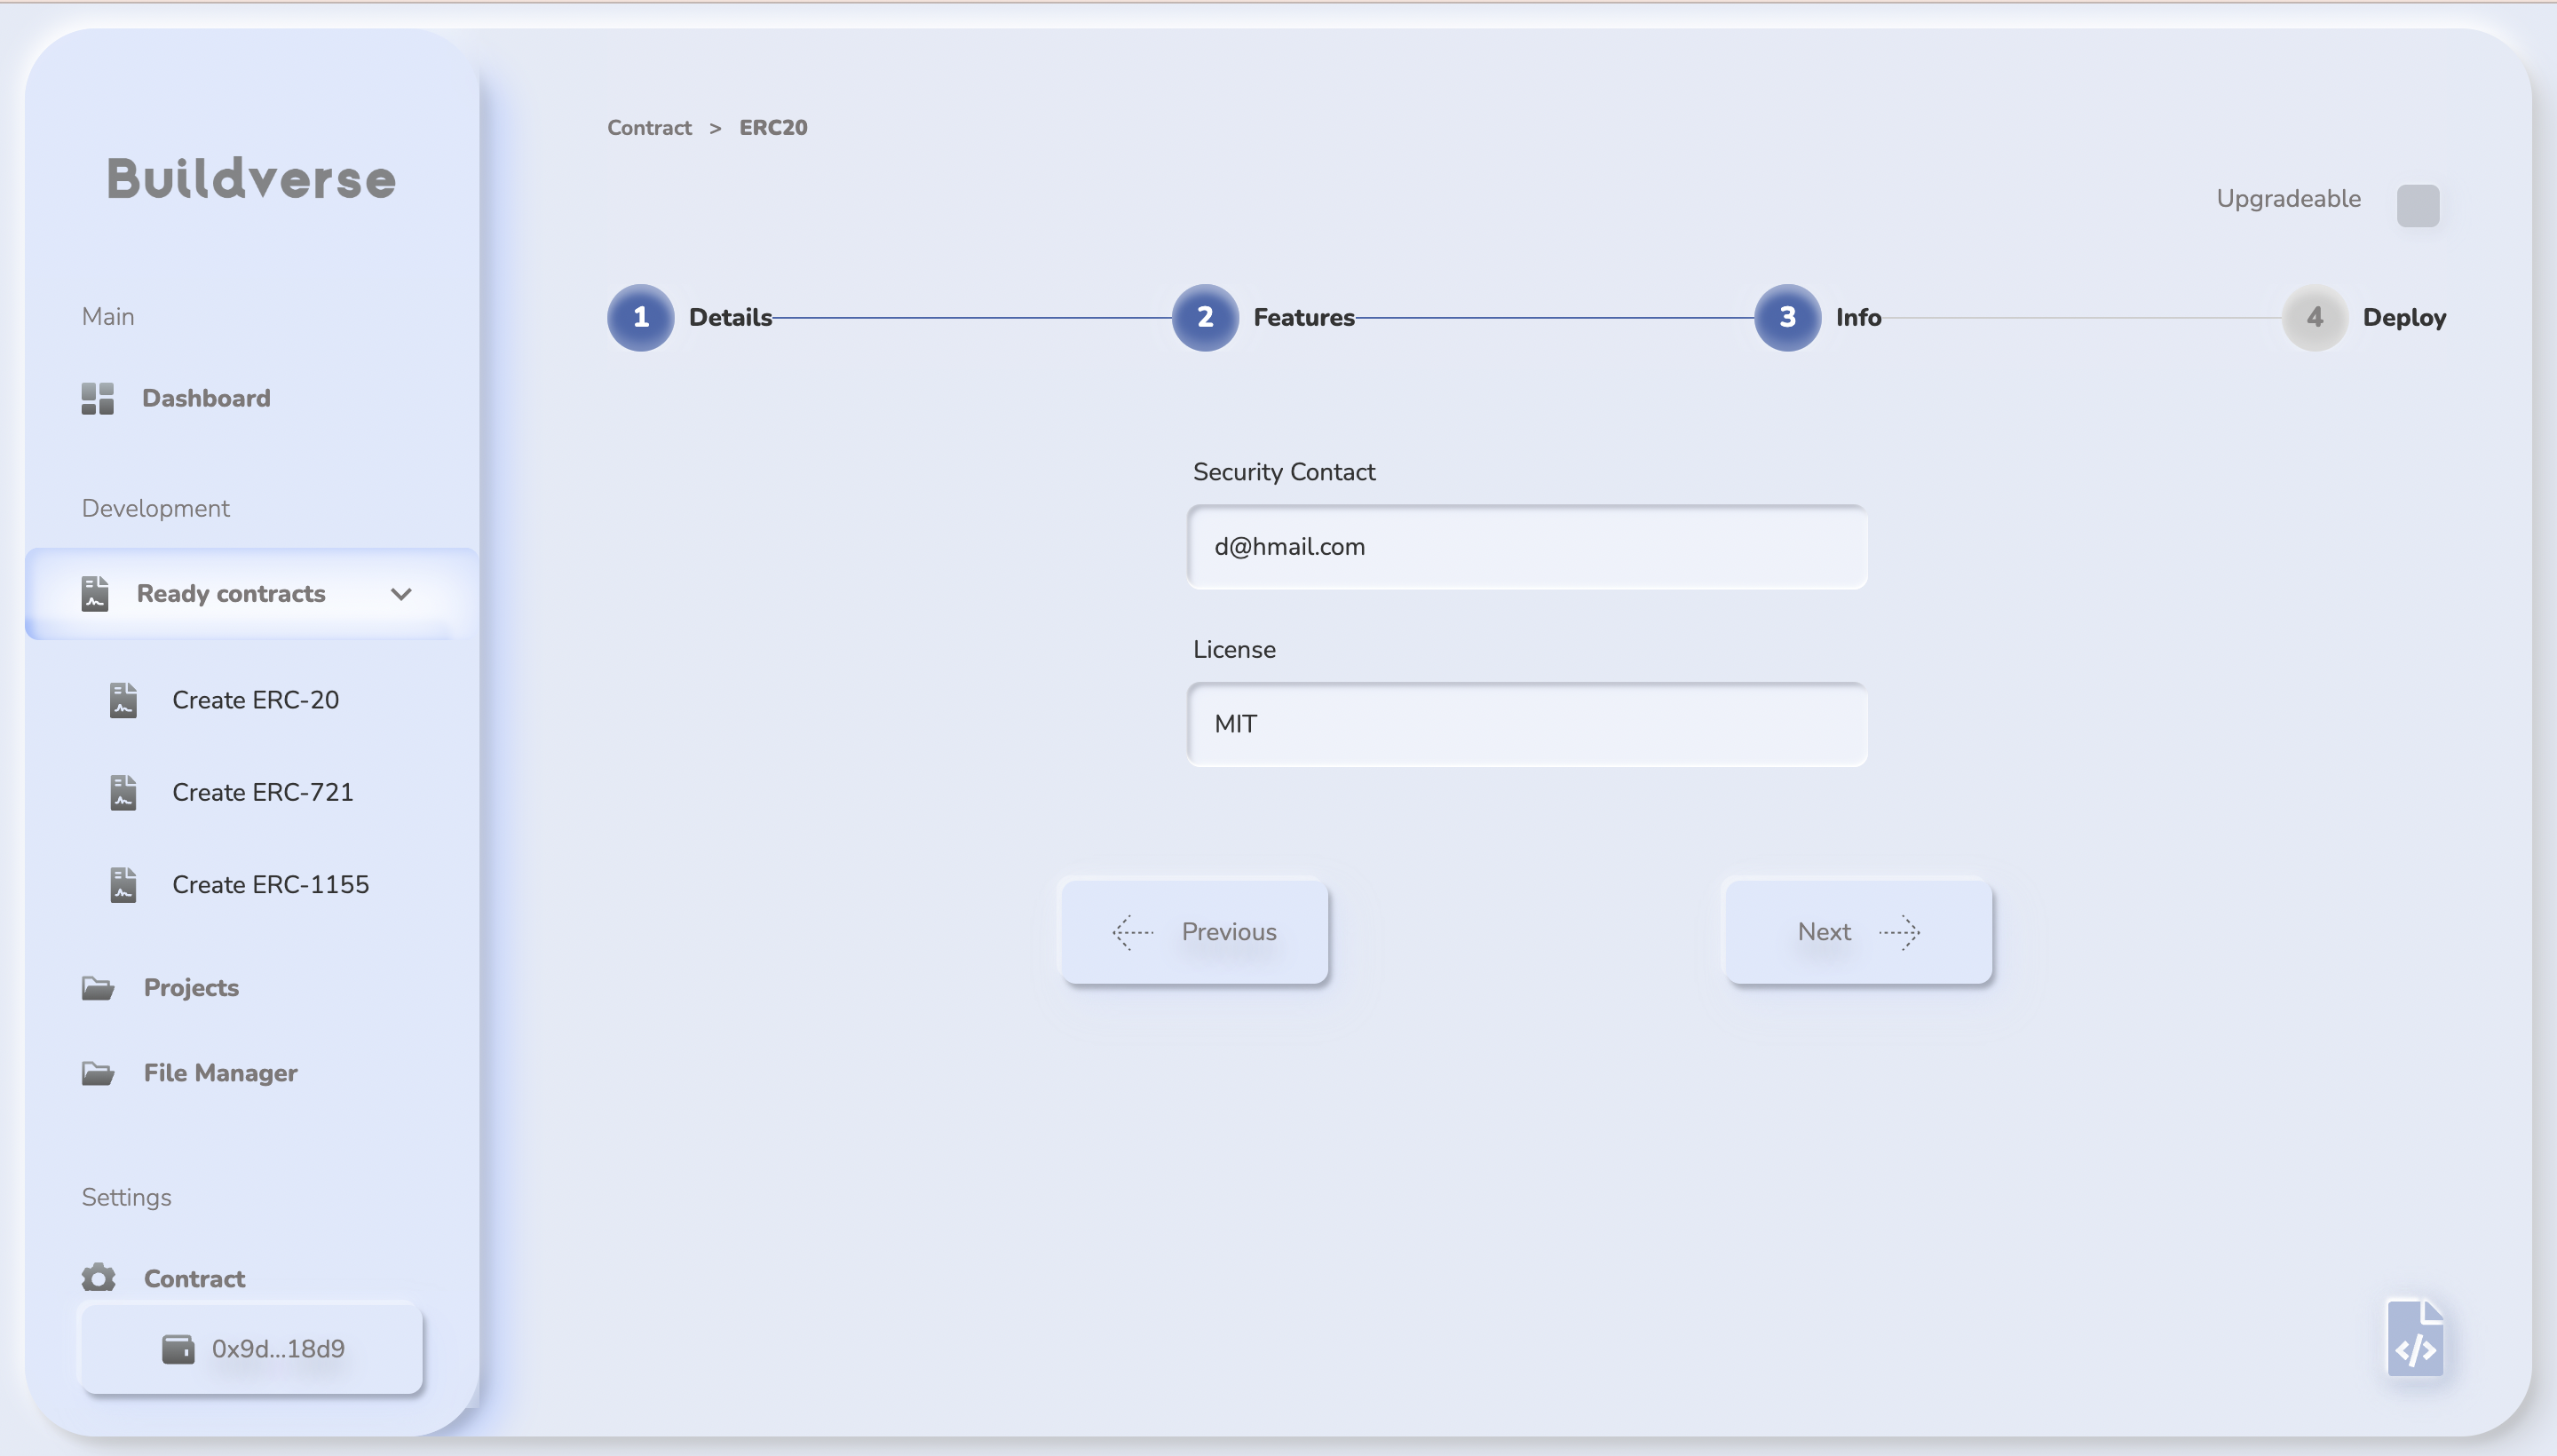The image size is (2557, 1456).
Task: Click the Previous button
Action: [x=1194, y=932]
